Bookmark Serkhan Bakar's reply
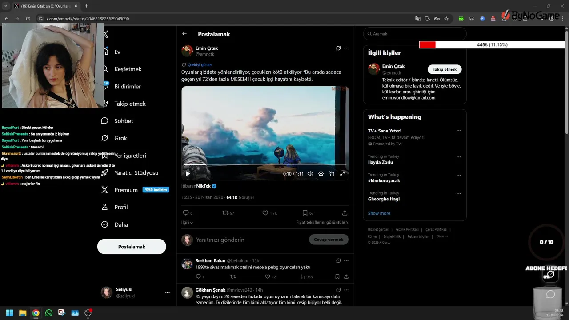Screen dimensions: 569x320 point(337,276)
